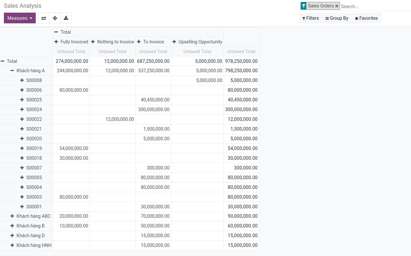The height and width of the screenshot is (256, 411).
Task: Open the Favorites menu
Action: tap(366, 18)
